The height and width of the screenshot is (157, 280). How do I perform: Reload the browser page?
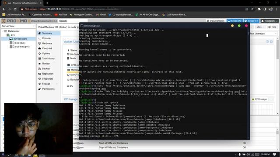15,9
